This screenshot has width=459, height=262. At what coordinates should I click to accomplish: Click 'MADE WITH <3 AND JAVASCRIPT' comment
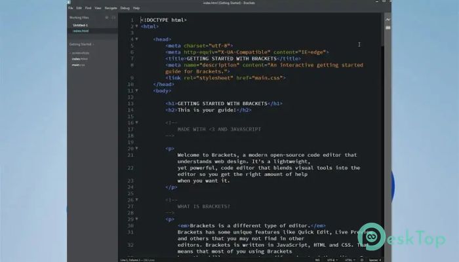pos(219,129)
